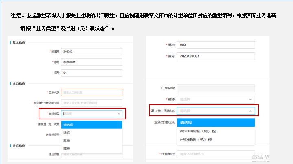
Task: Click the 批次 field containing 003
Action: coord(216,45)
